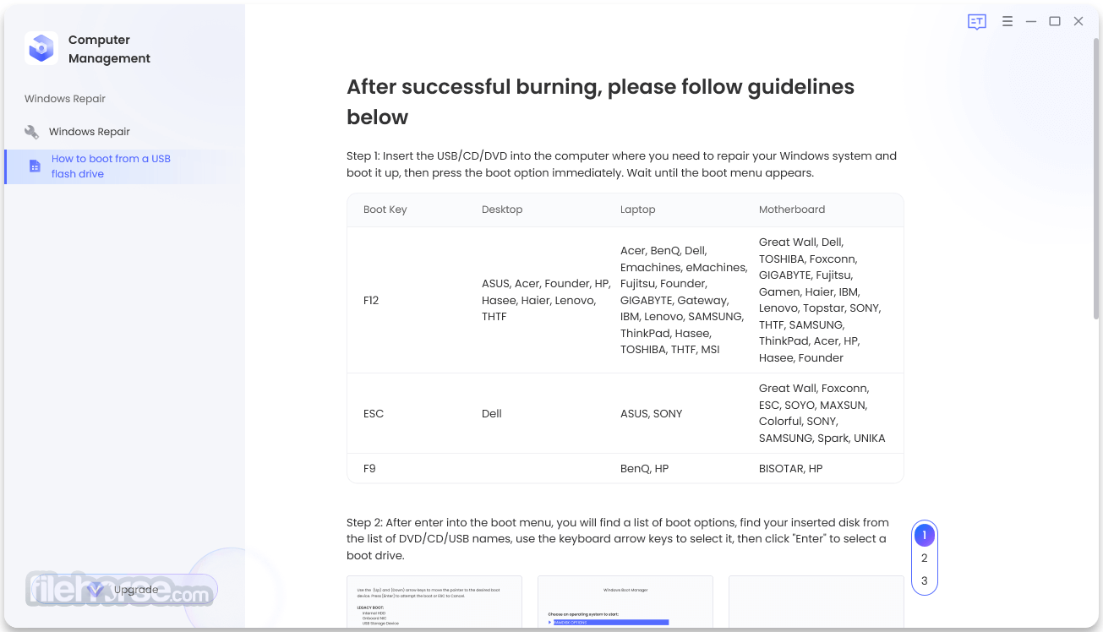Viewport: 1103px width, 632px height.
Task: Click the ASUS, SONY laptop cell
Action: coord(652,413)
